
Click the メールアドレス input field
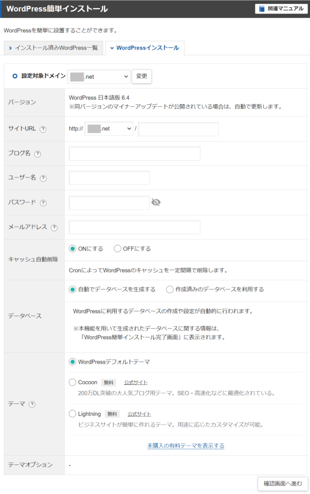pos(135,227)
